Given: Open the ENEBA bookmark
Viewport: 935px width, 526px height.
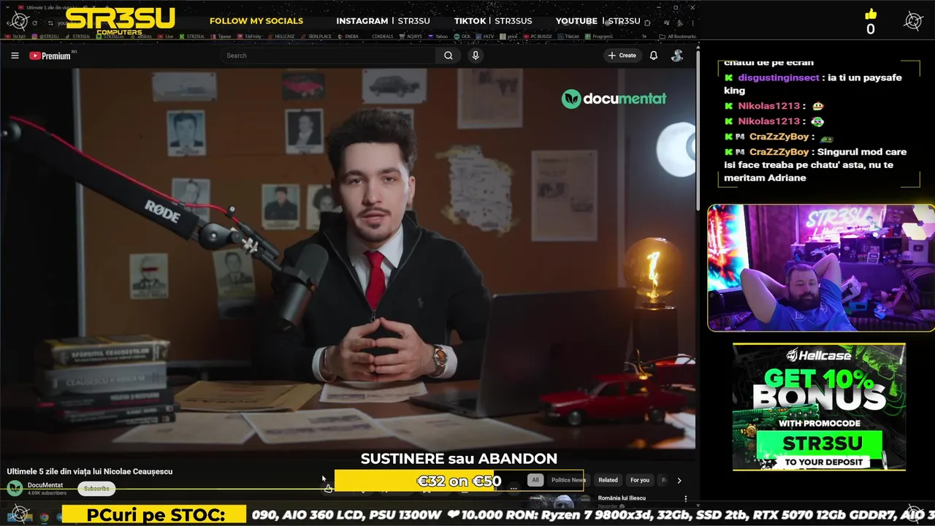Looking at the screenshot, I should coord(347,36).
